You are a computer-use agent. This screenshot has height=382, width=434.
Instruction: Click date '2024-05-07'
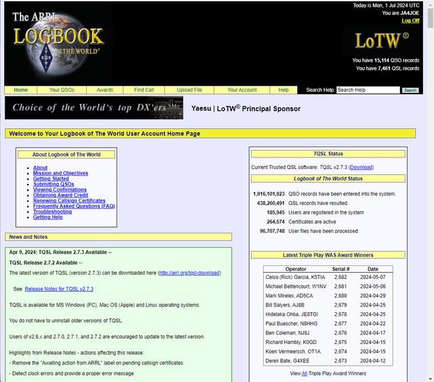pyautogui.click(x=373, y=277)
